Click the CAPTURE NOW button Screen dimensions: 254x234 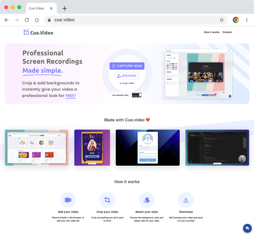tap(127, 66)
